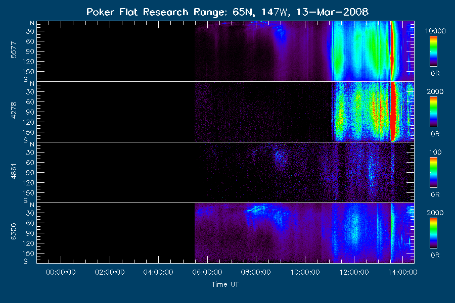455x303 pixels.
Task: Click the bright red band in the 5577 panel
Action: 393,50
